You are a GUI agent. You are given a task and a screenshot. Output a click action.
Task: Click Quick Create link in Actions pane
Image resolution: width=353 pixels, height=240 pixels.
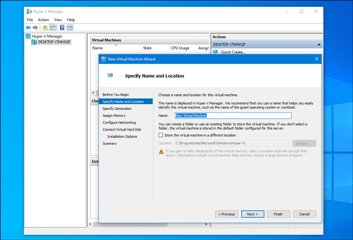233,52
